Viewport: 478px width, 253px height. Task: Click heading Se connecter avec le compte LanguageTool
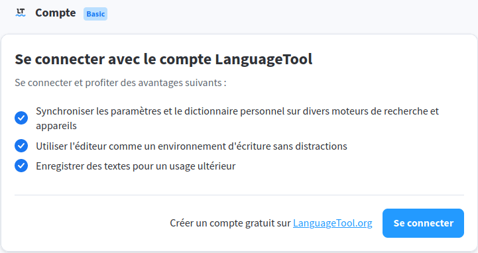pos(164,59)
